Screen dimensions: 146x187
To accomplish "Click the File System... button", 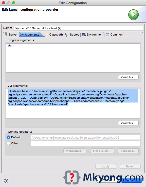I will click(102, 151).
